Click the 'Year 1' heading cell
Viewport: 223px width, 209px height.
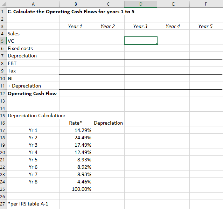point(76,26)
